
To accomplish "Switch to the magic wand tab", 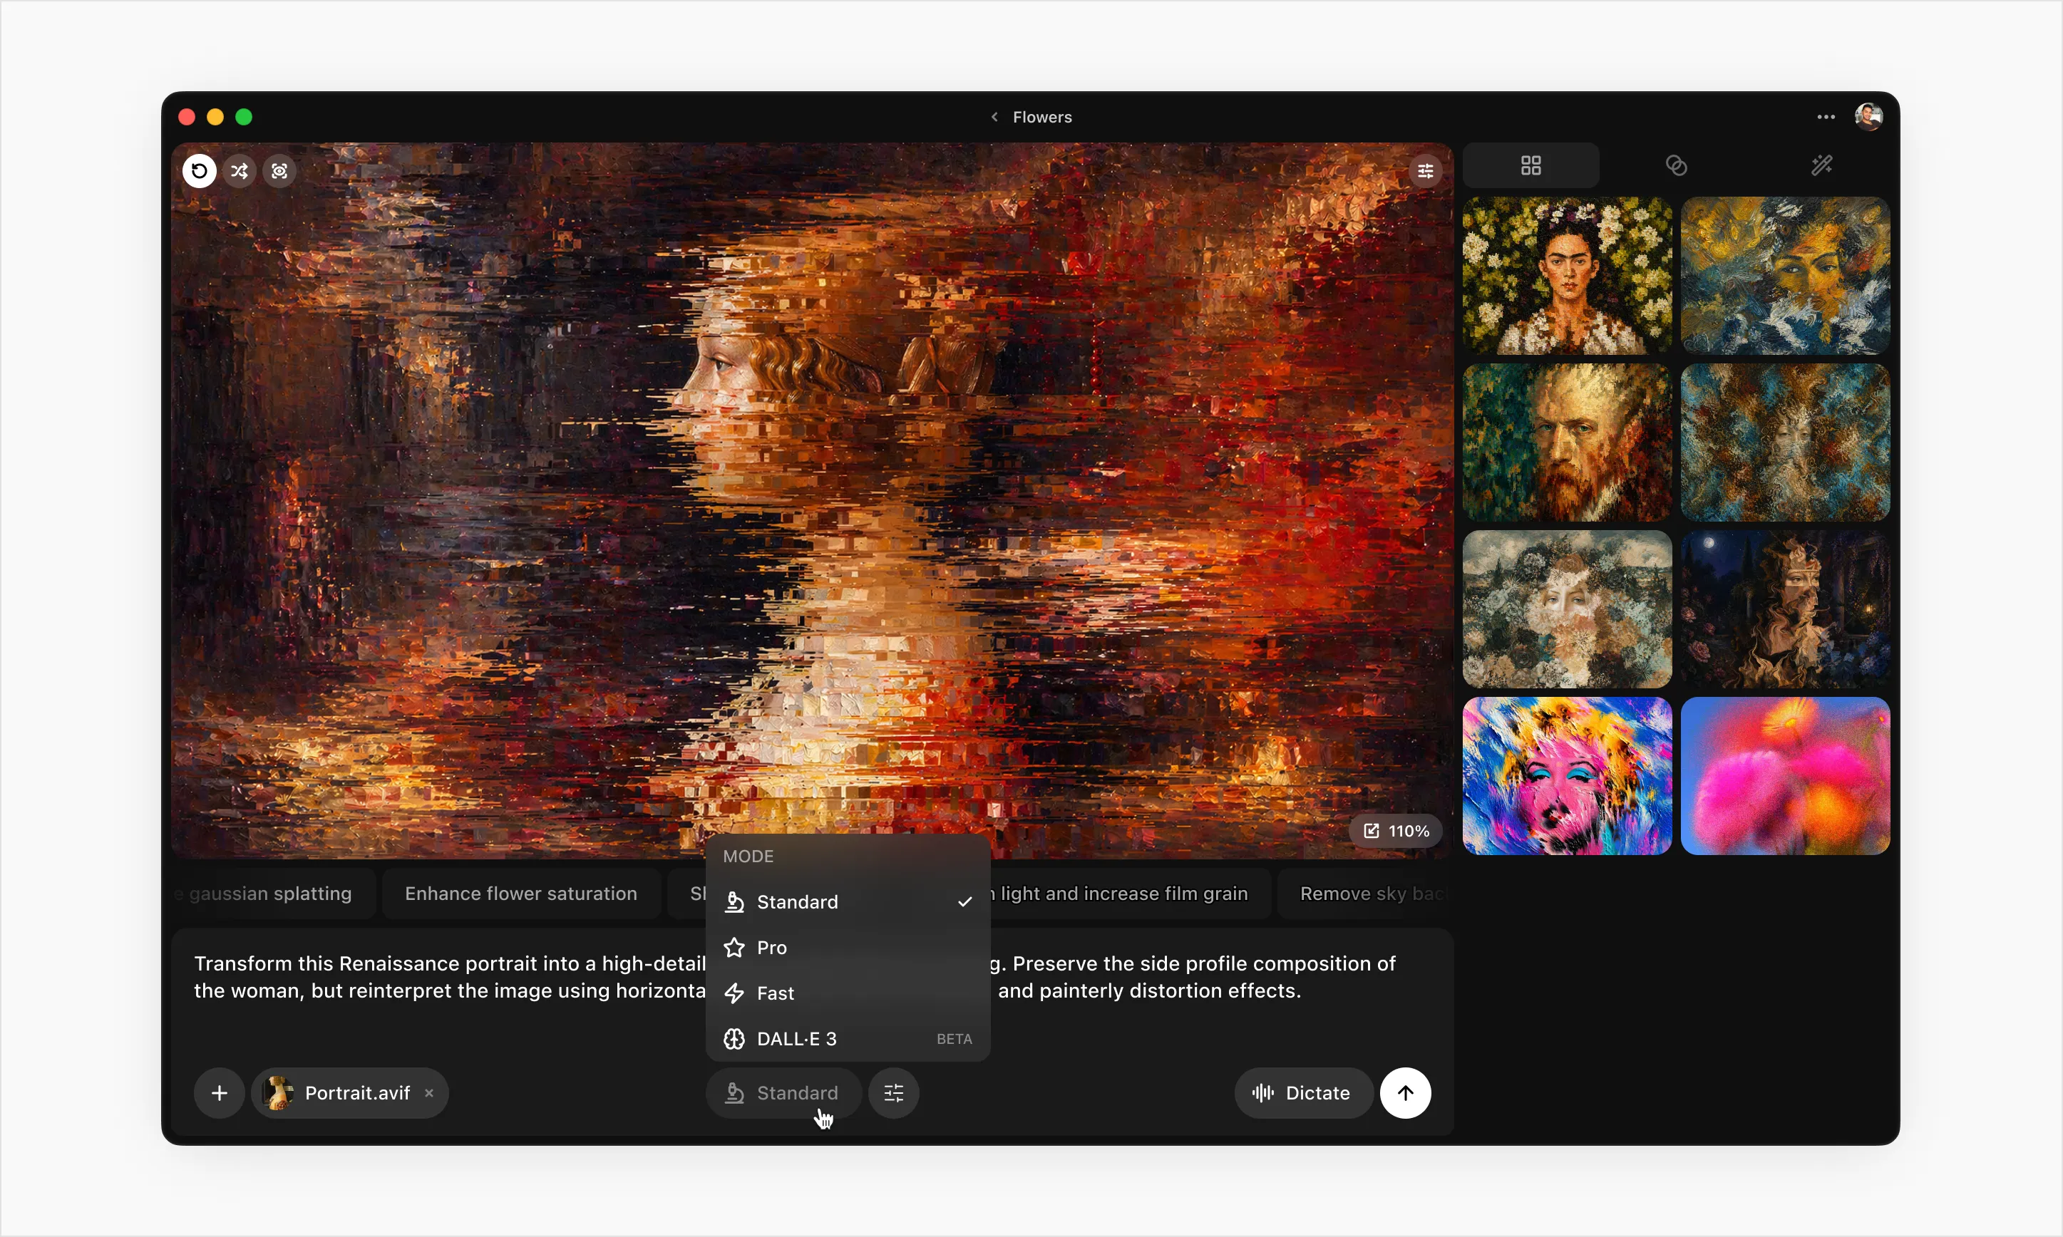I will coord(1821,165).
